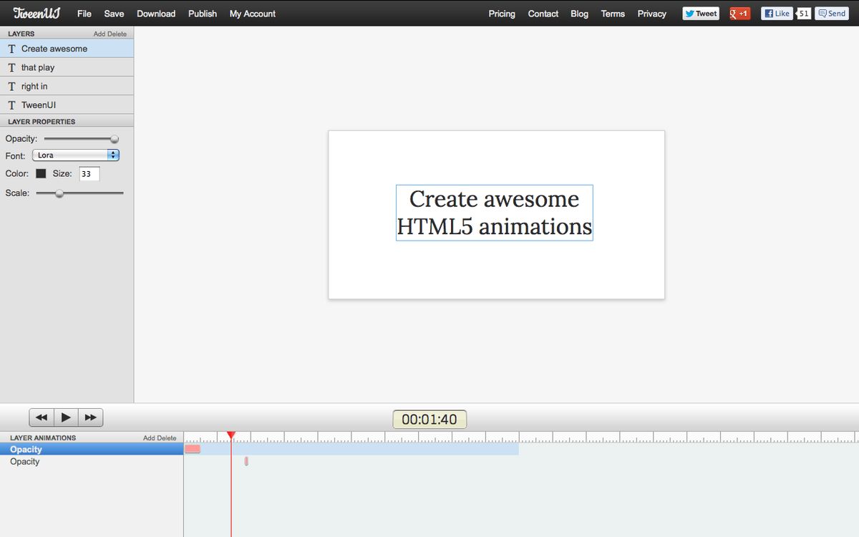Select the 'right in' text layer

[x=36, y=85]
